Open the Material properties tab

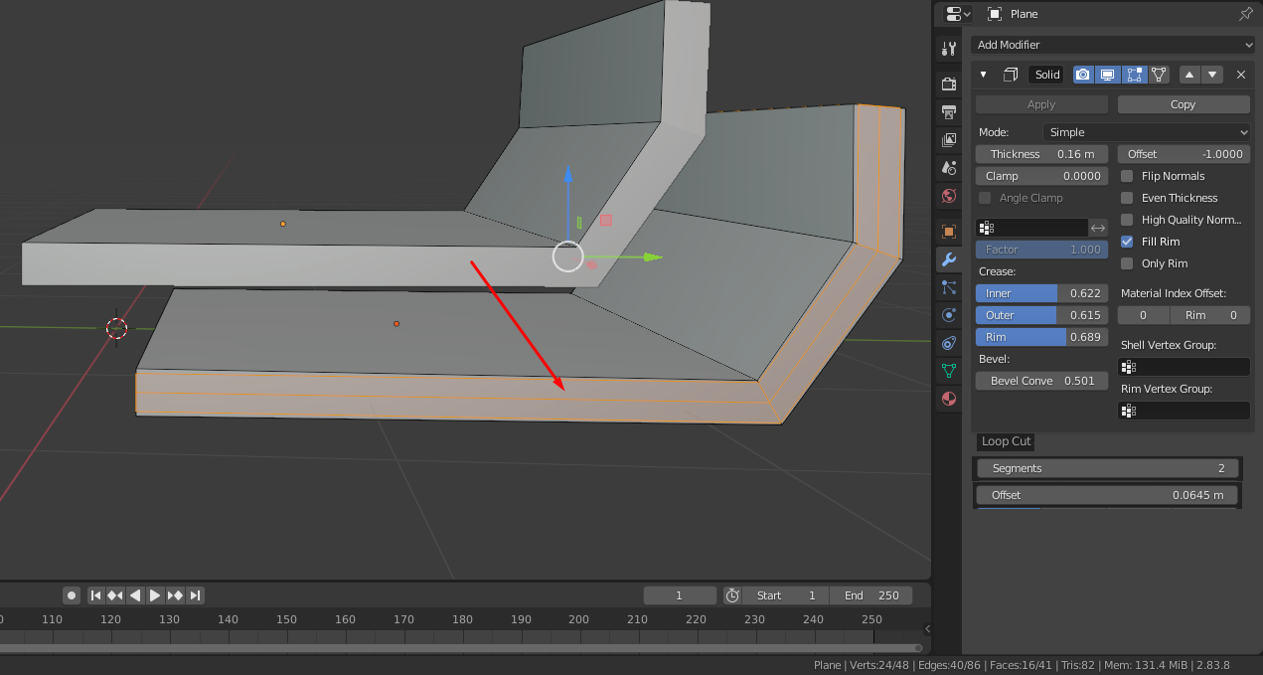pyautogui.click(x=949, y=399)
